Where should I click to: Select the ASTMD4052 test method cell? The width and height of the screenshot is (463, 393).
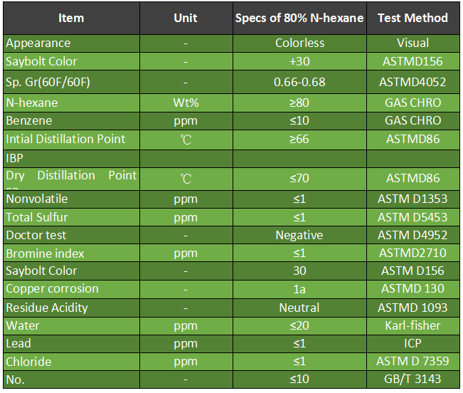pyautogui.click(x=413, y=82)
